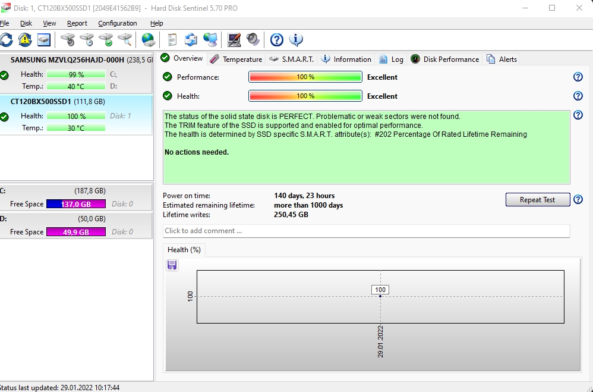
Task: Click the 'Click to add comment' field
Action: (x=367, y=231)
